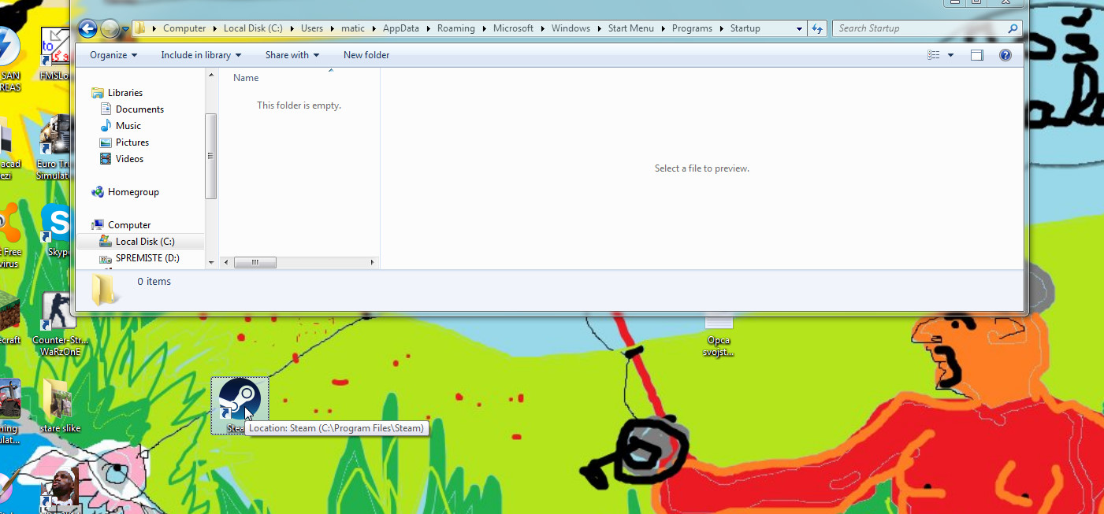Go back with the Back arrow button
Image resolution: width=1104 pixels, height=514 pixels.
point(87,29)
